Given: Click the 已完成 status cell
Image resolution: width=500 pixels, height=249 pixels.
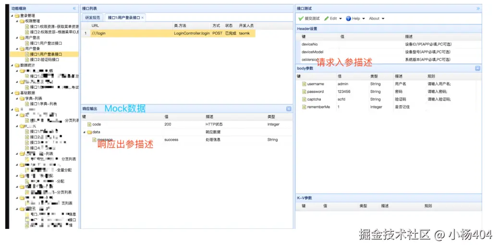Looking at the screenshot, I should point(231,33).
